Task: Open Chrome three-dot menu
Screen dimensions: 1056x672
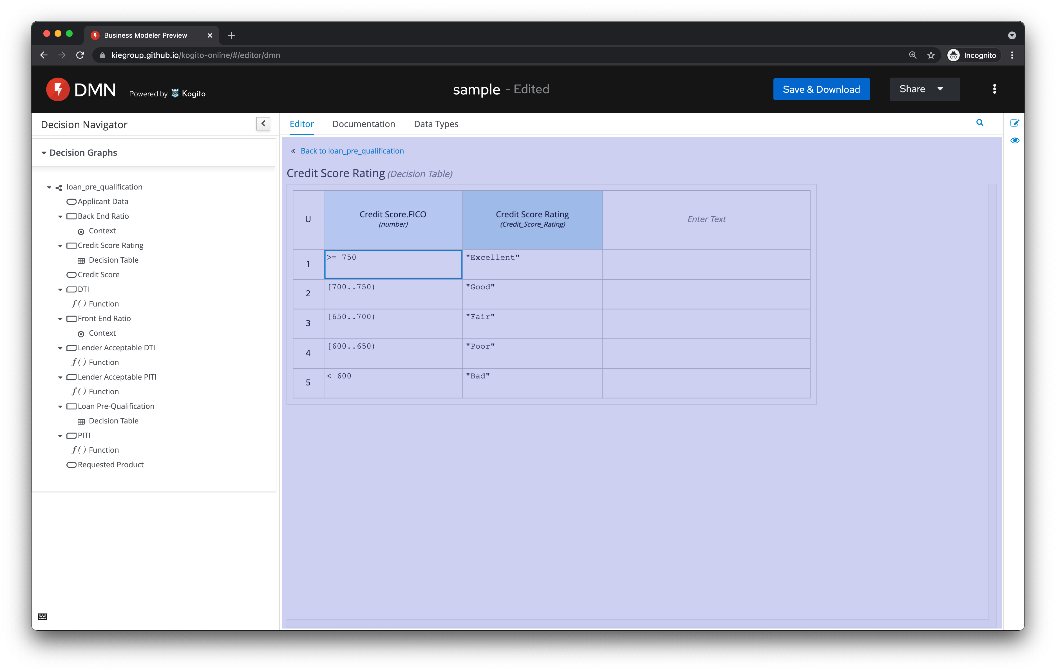Action: pos(1012,55)
